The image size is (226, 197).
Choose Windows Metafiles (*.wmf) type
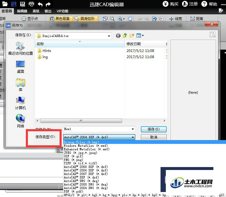tap(86, 146)
